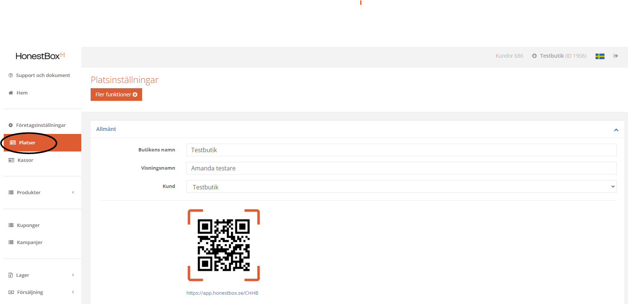Open the app.honestbox.se/CHHB link
628x304 pixels.
[x=222, y=293]
